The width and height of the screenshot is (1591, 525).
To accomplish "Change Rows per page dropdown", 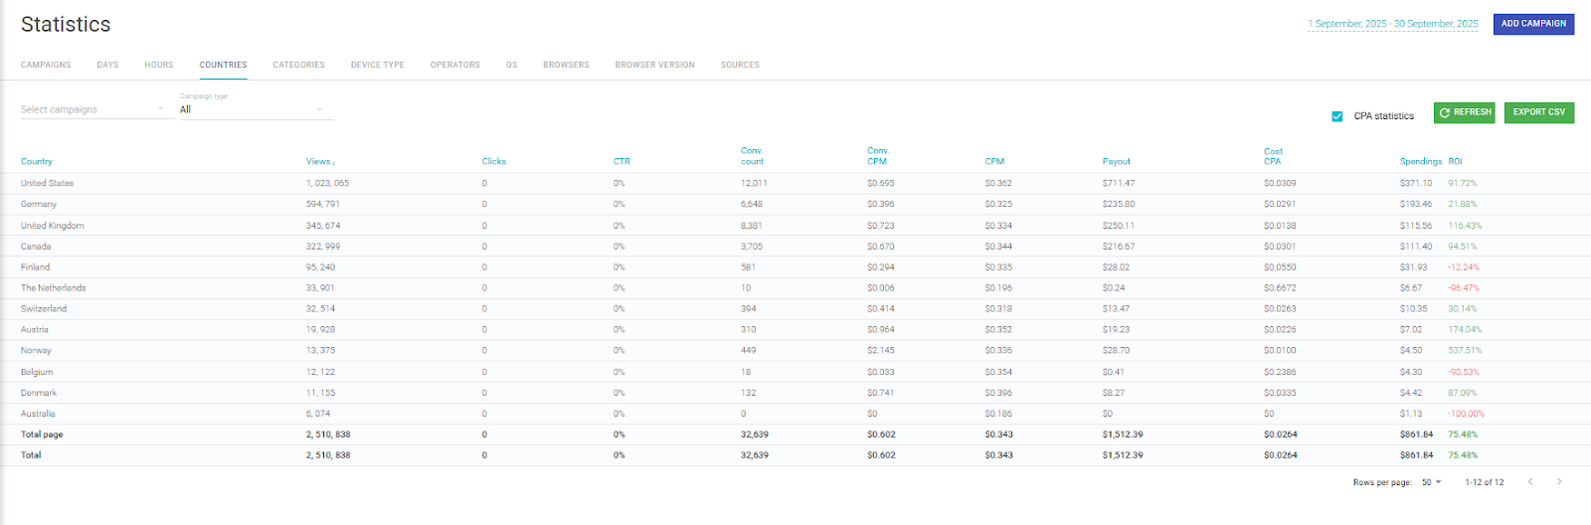I will [x=1431, y=482].
